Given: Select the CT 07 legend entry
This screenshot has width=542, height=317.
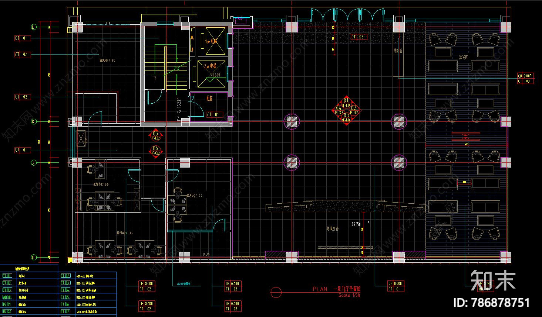Looking at the screenshot, I should click(x=65, y=311).
